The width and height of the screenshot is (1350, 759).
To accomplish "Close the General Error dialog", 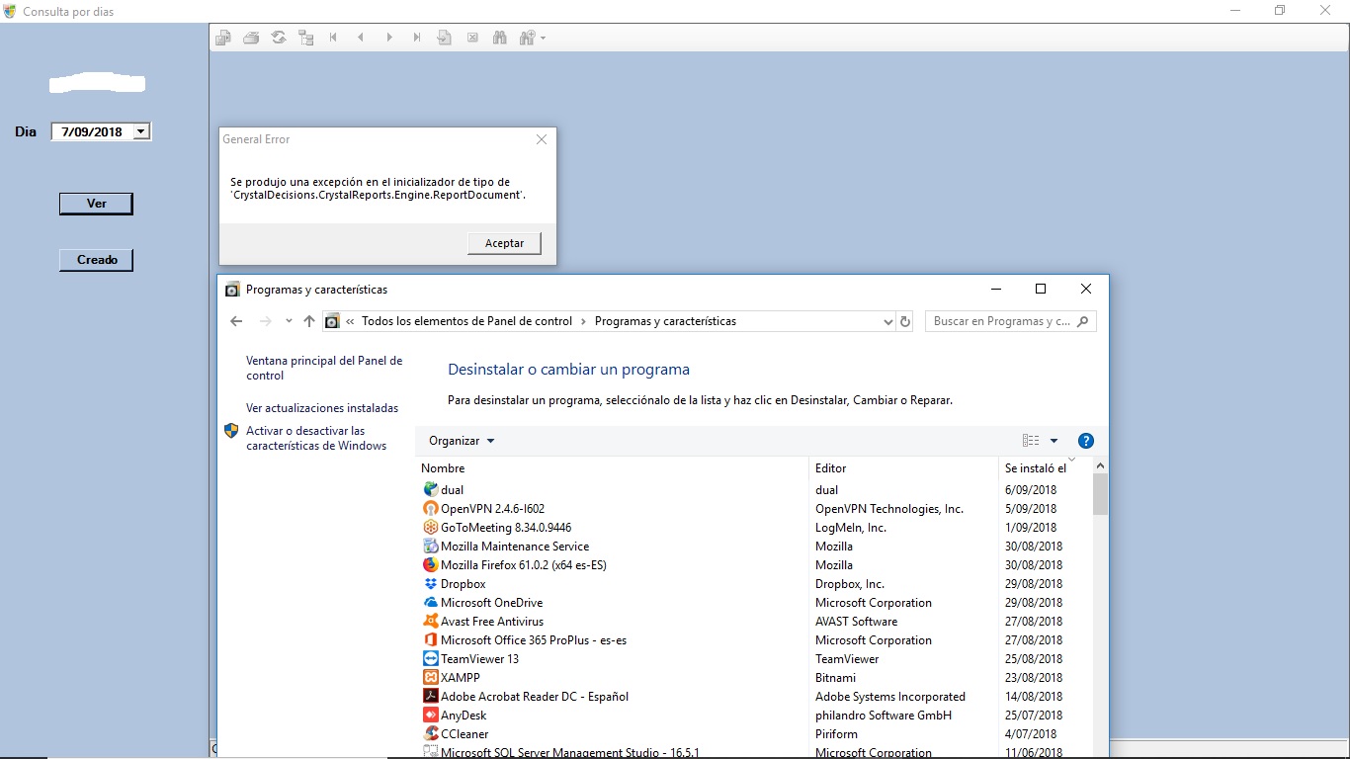I will pyautogui.click(x=541, y=139).
